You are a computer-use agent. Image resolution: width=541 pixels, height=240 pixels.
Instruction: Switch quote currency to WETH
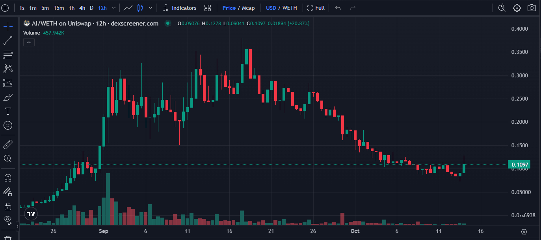[x=290, y=8]
